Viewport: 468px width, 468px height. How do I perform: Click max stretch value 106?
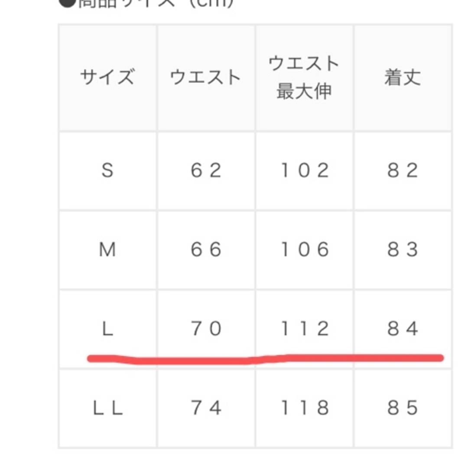click(304, 250)
